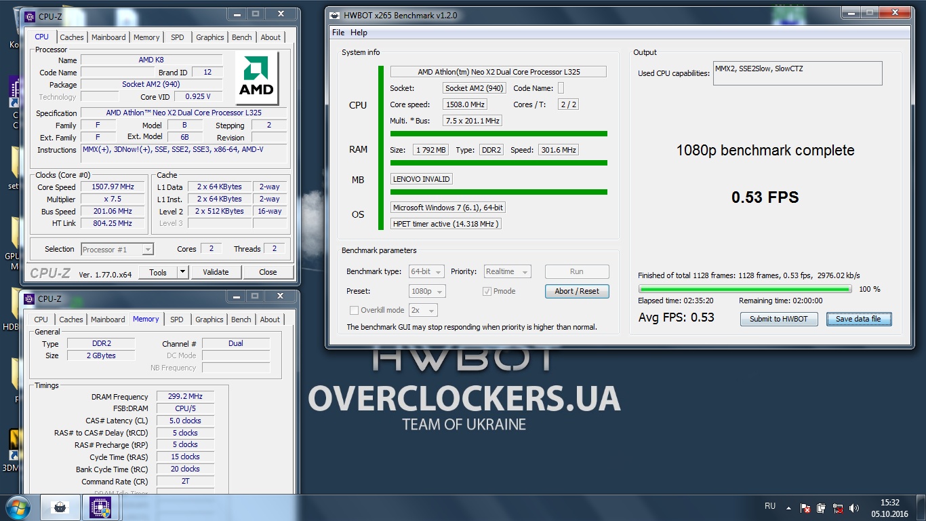Click the AMD logo in the CPU-Z processor panel
Screen dimensions: 926x521
(257, 78)
